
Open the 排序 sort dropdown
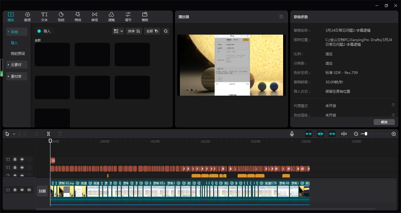[x=134, y=31]
